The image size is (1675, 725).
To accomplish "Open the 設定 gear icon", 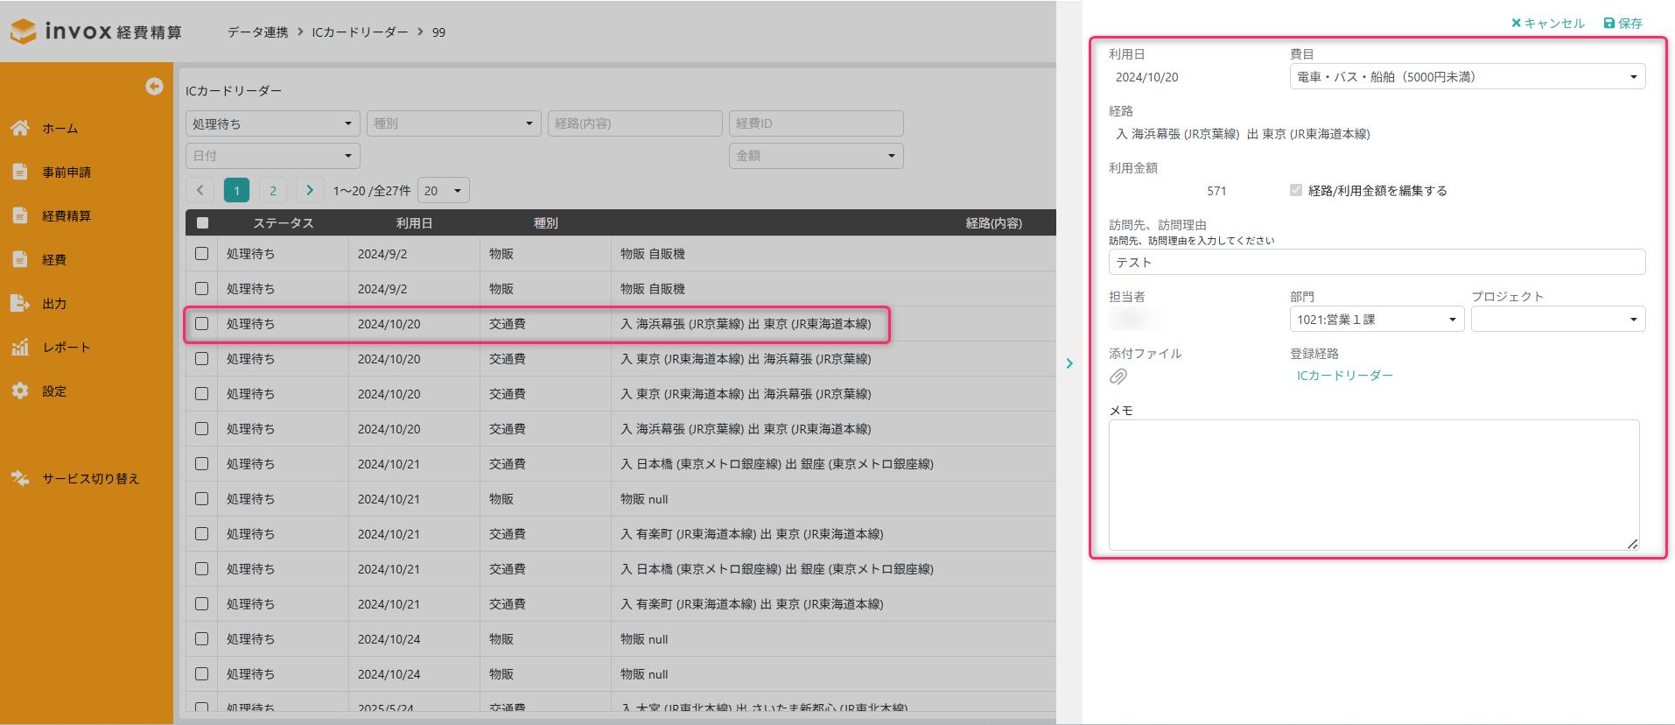I will click(20, 391).
